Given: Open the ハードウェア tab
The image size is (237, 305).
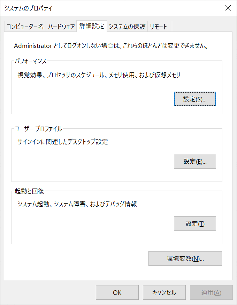Looking at the screenshot, I should 62,26.
